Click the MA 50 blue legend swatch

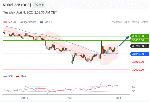41,22
